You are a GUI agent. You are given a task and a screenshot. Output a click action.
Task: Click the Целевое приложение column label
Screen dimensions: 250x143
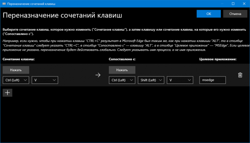(218, 59)
